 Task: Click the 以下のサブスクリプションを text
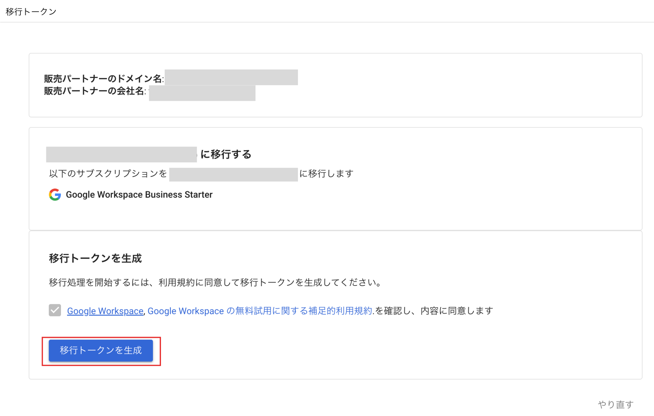pyautogui.click(x=108, y=173)
